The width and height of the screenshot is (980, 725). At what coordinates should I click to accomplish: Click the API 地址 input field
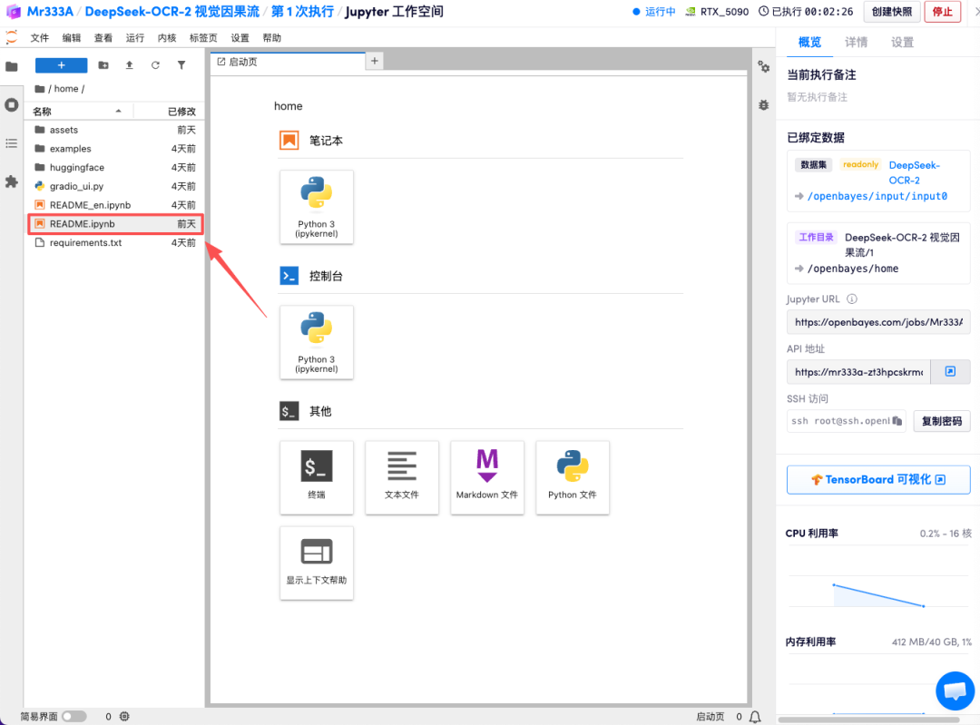[858, 372]
